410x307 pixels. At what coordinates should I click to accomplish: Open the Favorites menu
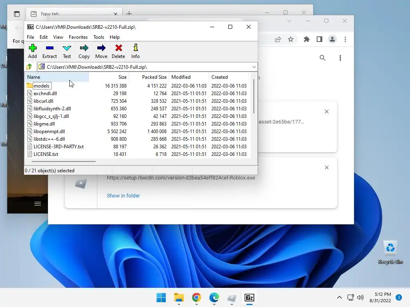click(x=78, y=37)
